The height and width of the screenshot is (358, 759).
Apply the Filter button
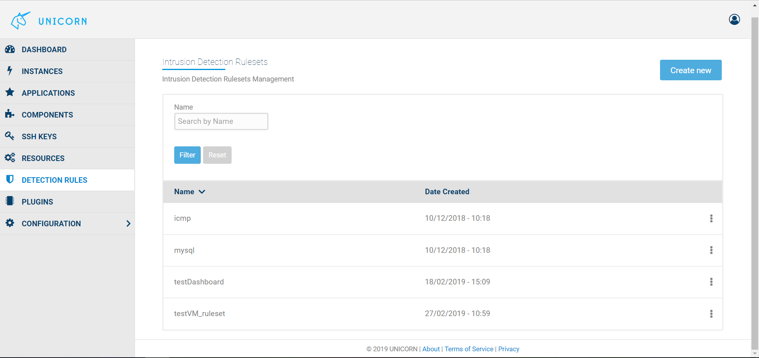click(x=187, y=155)
